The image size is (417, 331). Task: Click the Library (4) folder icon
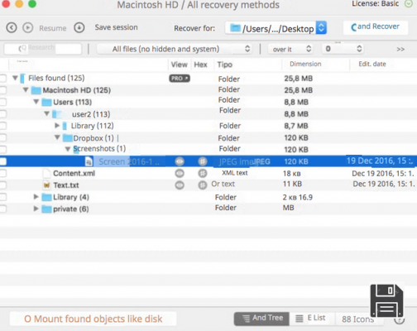point(46,197)
